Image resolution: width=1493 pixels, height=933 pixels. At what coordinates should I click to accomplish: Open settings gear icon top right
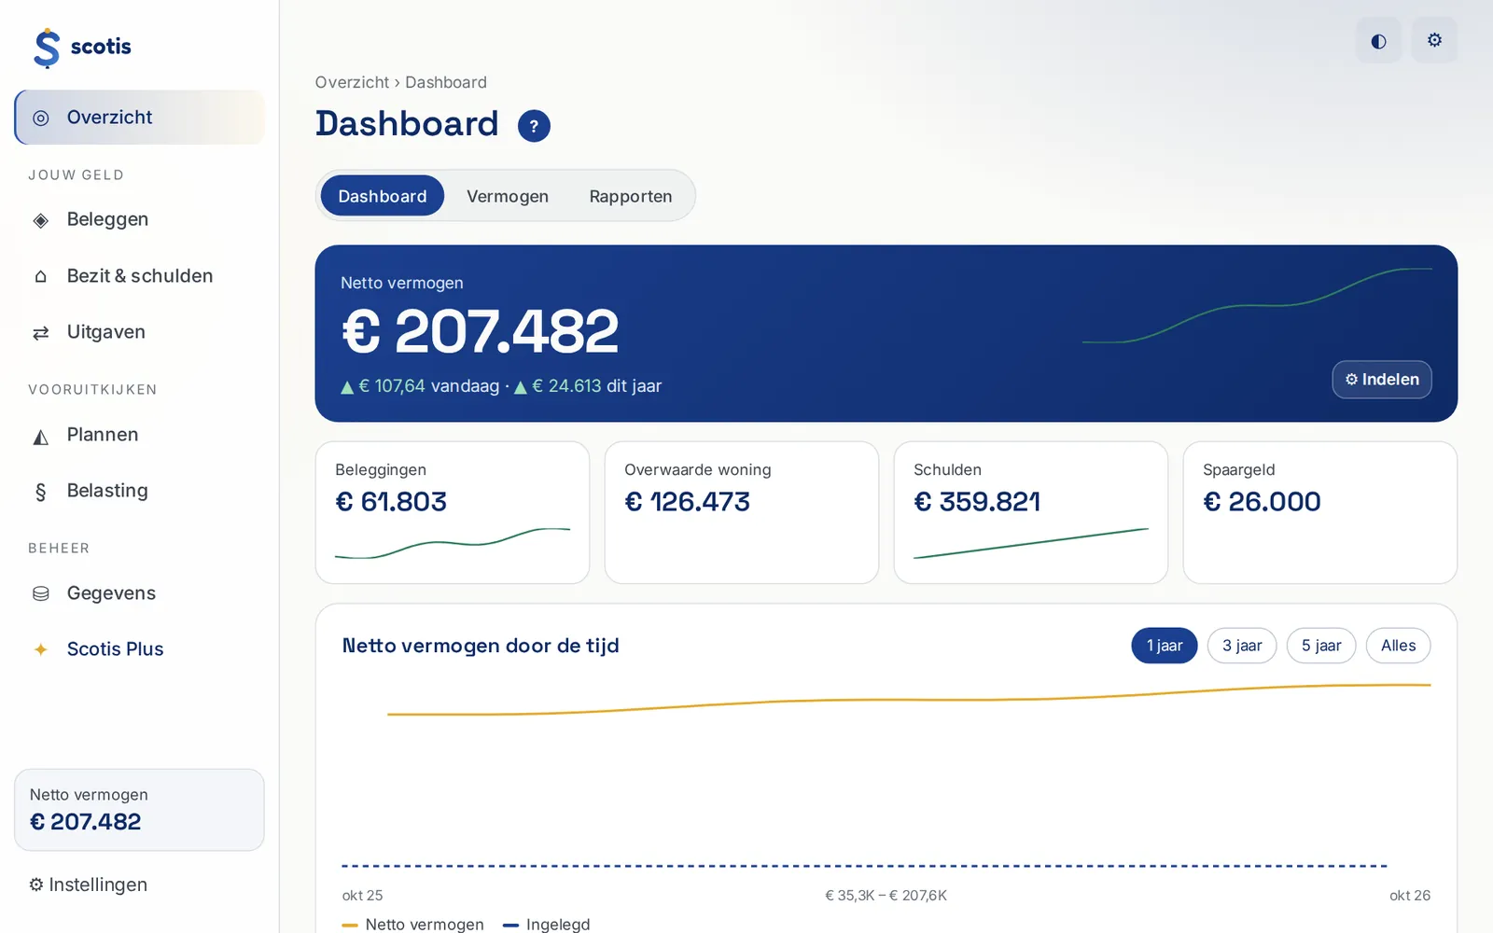1434,40
